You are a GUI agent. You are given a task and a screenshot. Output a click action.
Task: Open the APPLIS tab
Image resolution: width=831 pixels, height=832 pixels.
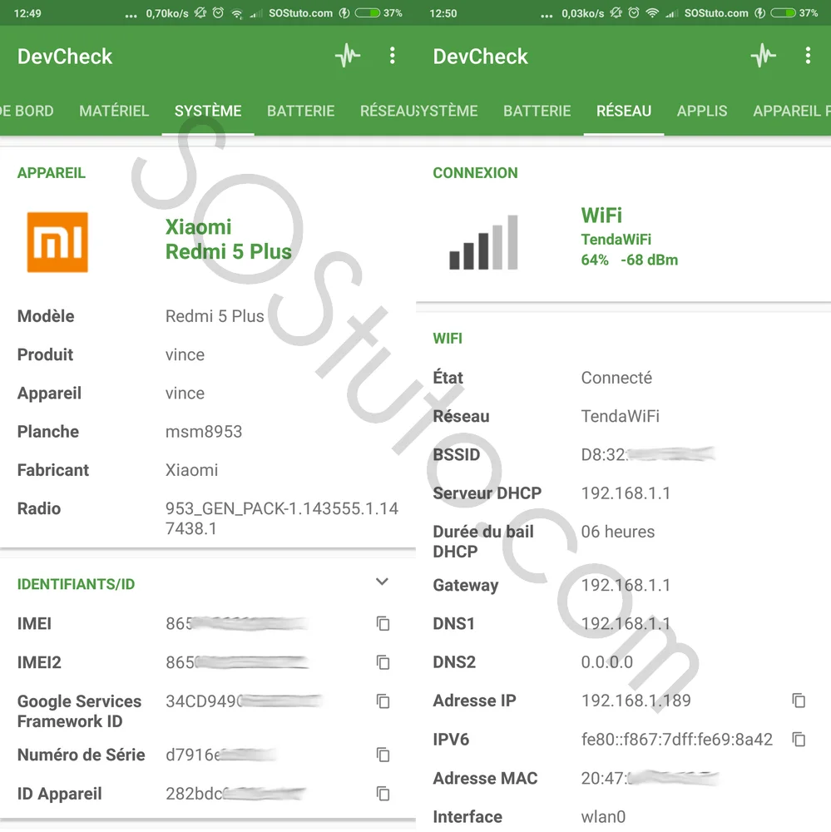pos(702,111)
